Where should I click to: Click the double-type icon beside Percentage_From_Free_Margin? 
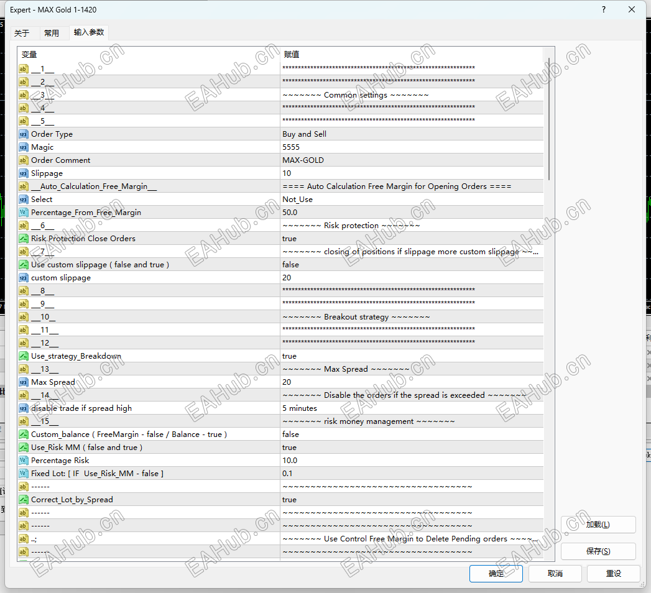point(24,213)
